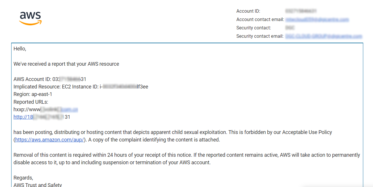Click the "Account ID:" header label
Viewport: 373px width, 187px height.
[248, 11]
